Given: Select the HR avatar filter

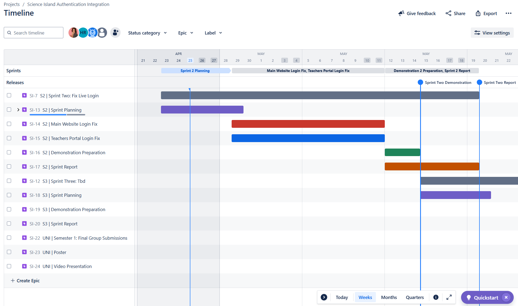Looking at the screenshot, I should click(83, 32).
